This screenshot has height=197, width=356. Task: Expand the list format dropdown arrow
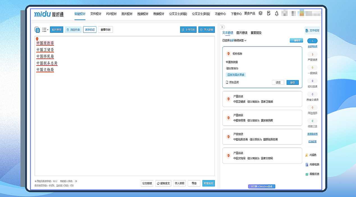coord(48,30)
